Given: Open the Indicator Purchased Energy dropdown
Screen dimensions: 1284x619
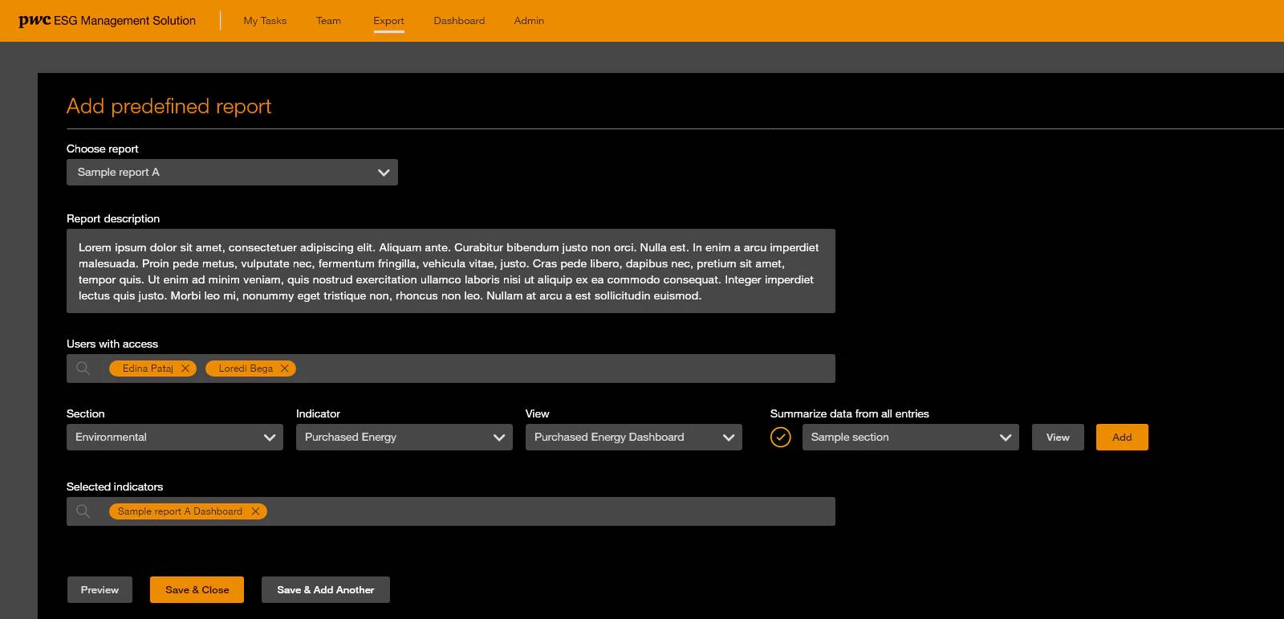Looking at the screenshot, I should pyautogui.click(x=404, y=438).
